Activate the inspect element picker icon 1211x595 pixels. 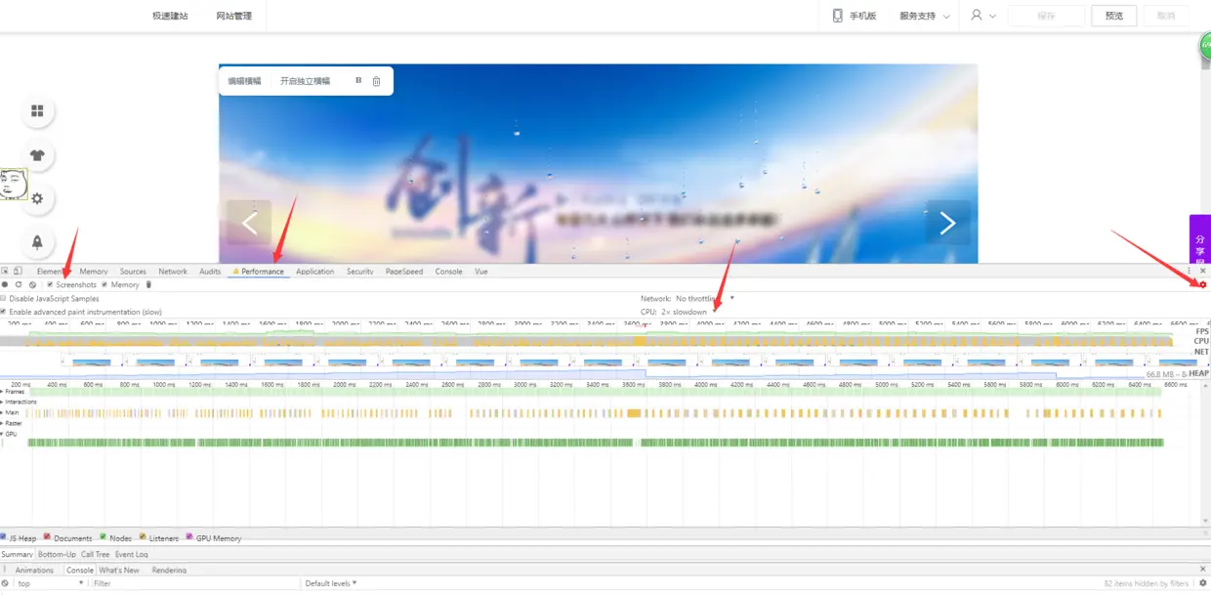tap(5, 271)
